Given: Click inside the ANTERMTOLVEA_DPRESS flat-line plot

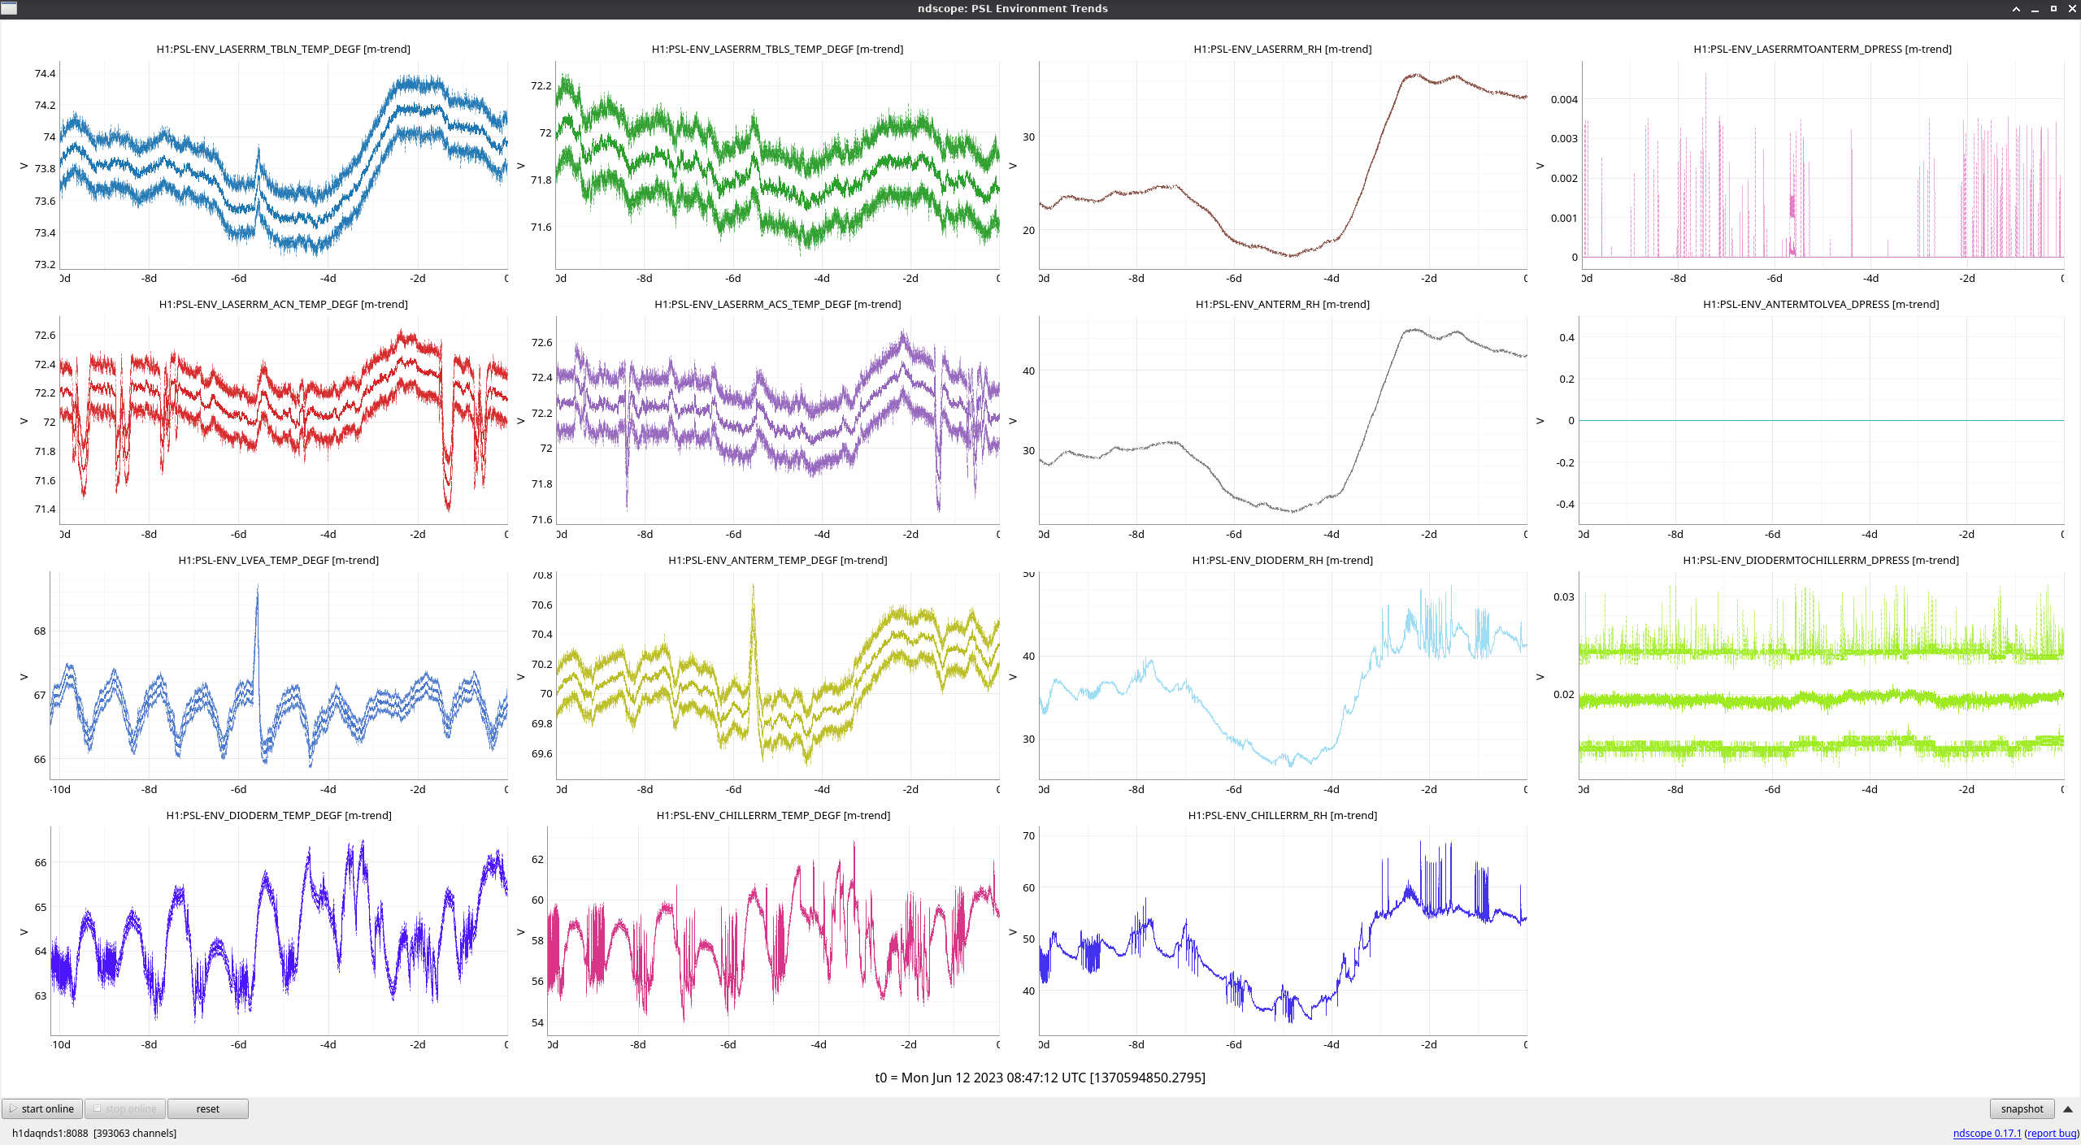Looking at the screenshot, I should [1821, 420].
